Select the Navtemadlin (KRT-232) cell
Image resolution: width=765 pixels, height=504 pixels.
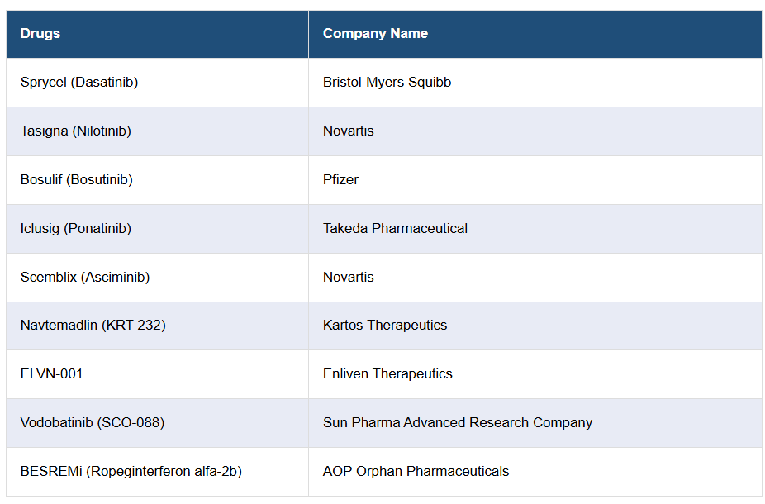tap(93, 326)
